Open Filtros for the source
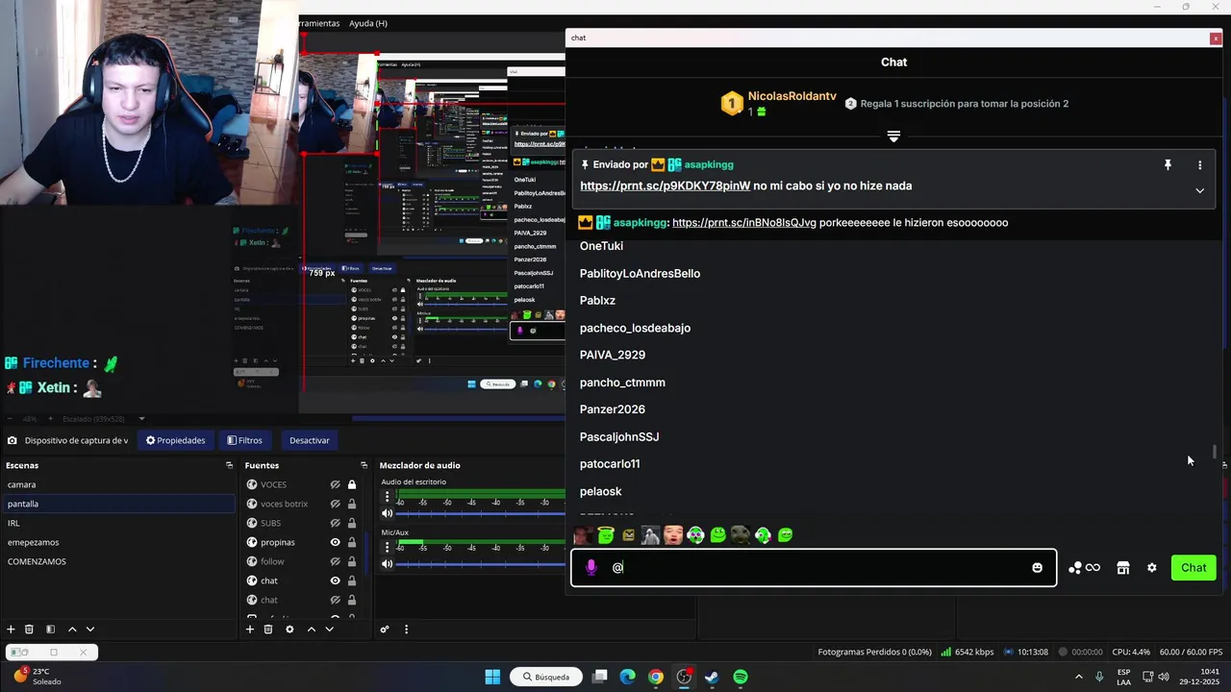The height and width of the screenshot is (692, 1231). pos(244,440)
